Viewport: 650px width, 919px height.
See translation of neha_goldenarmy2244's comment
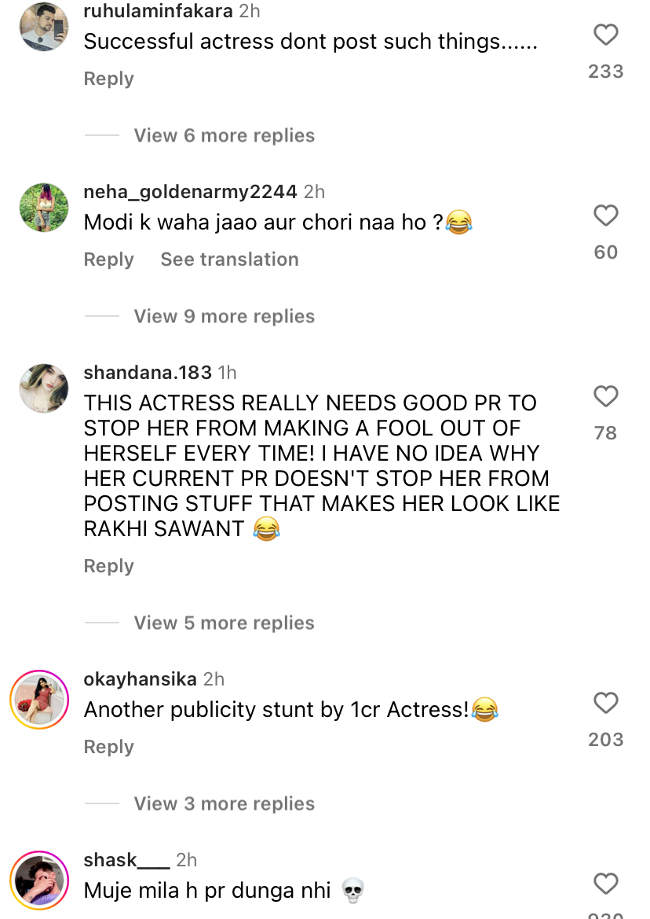tap(229, 259)
